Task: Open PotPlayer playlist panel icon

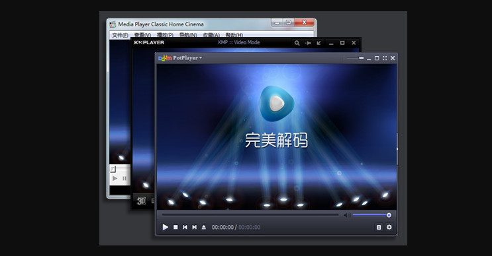Action: coord(379,227)
